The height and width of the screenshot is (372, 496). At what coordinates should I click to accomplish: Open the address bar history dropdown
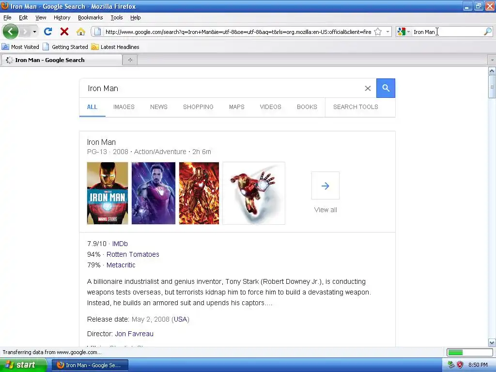tap(387, 31)
